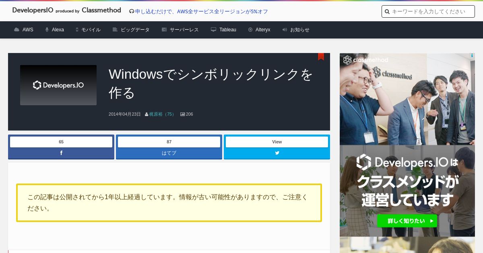Bookmark the article with はてブ button
Viewport: 483px width, 253px height.
[x=169, y=153]
